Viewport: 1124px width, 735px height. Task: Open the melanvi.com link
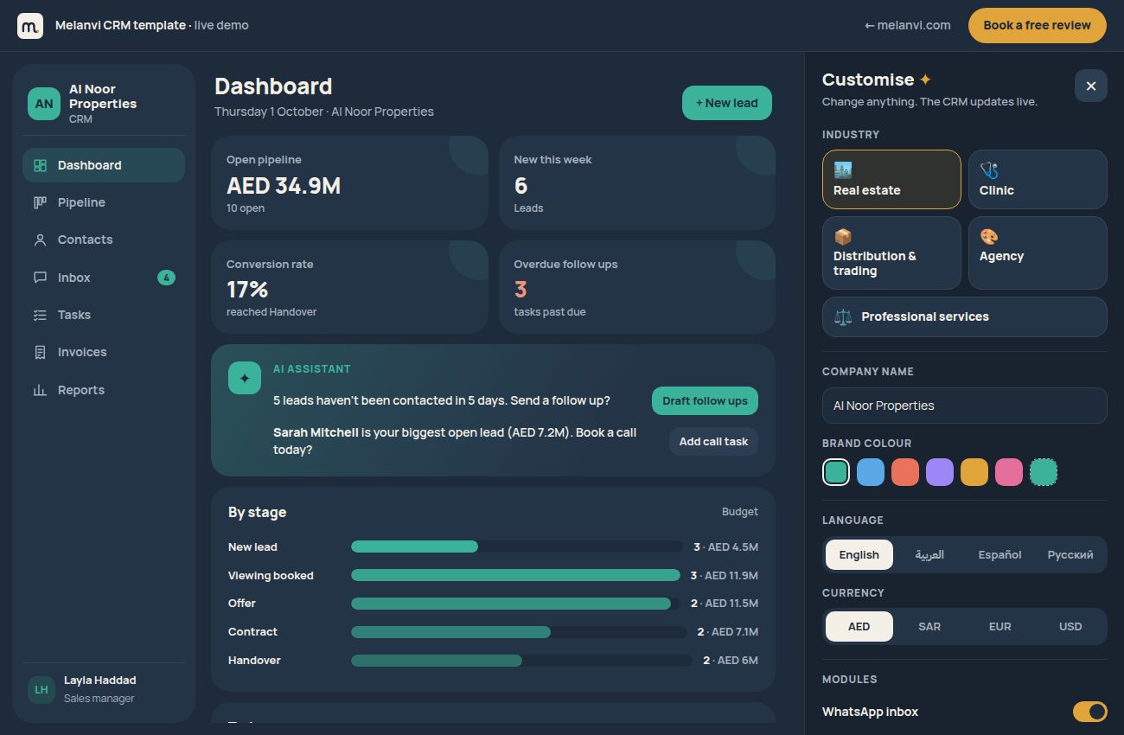(907, 25)
